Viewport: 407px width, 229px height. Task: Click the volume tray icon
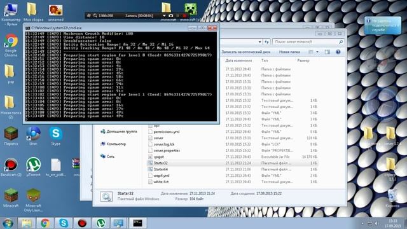[x=376, y=223]
